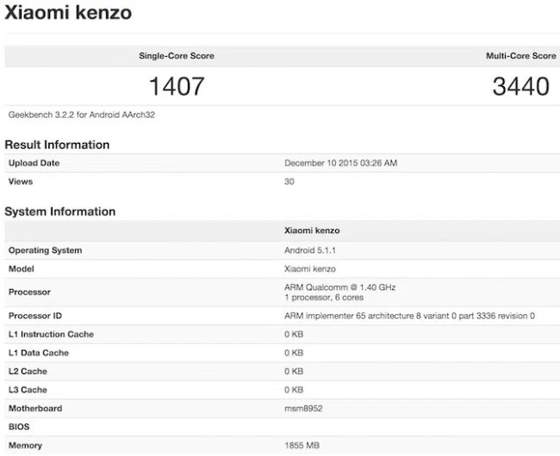Click the L1 Data Cache '0 KB' value

tap(294, 353)
